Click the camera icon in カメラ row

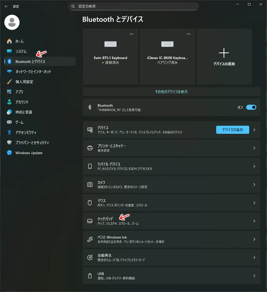coord(90,185)
